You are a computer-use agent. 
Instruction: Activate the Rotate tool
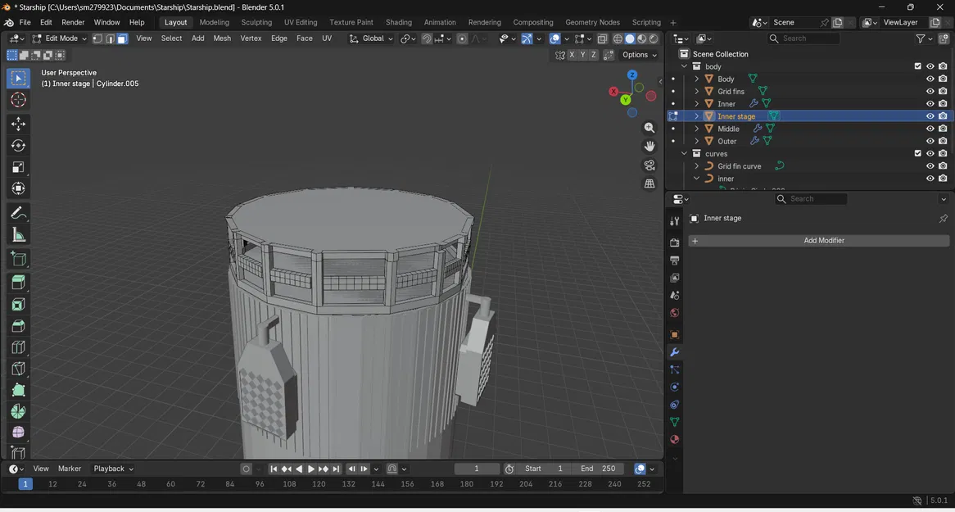click(17, 145)
